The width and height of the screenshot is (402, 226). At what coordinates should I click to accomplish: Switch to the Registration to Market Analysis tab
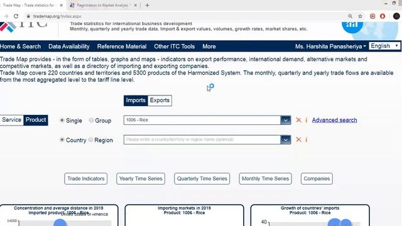click(x=104, y=5)
